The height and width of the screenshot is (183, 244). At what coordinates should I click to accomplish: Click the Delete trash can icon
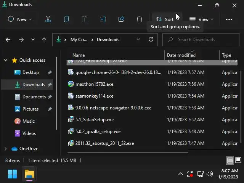pos(140,19)
